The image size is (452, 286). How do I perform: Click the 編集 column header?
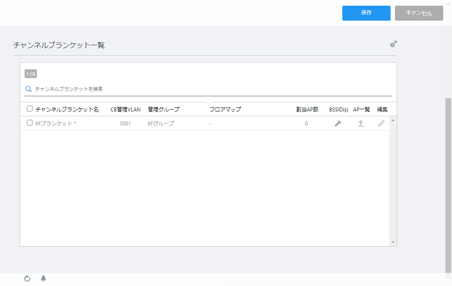382,110
